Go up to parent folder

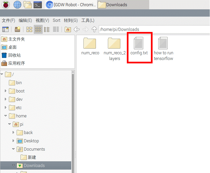click(x=94, y=29)
